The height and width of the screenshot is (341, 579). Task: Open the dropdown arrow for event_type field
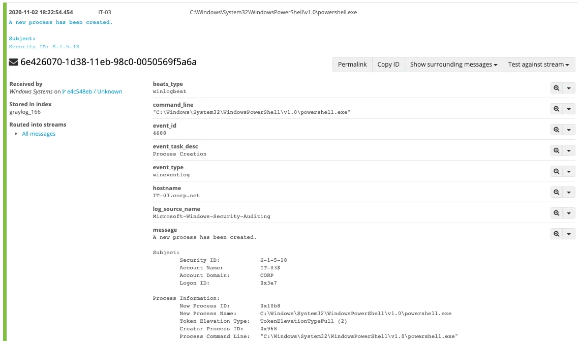pyautogui.click(x=569, y=171)
